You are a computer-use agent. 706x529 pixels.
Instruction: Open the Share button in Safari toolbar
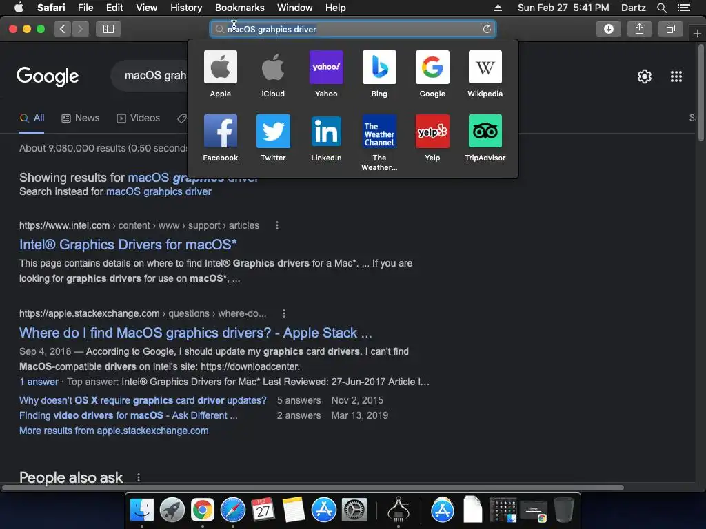tap(639, 29)
